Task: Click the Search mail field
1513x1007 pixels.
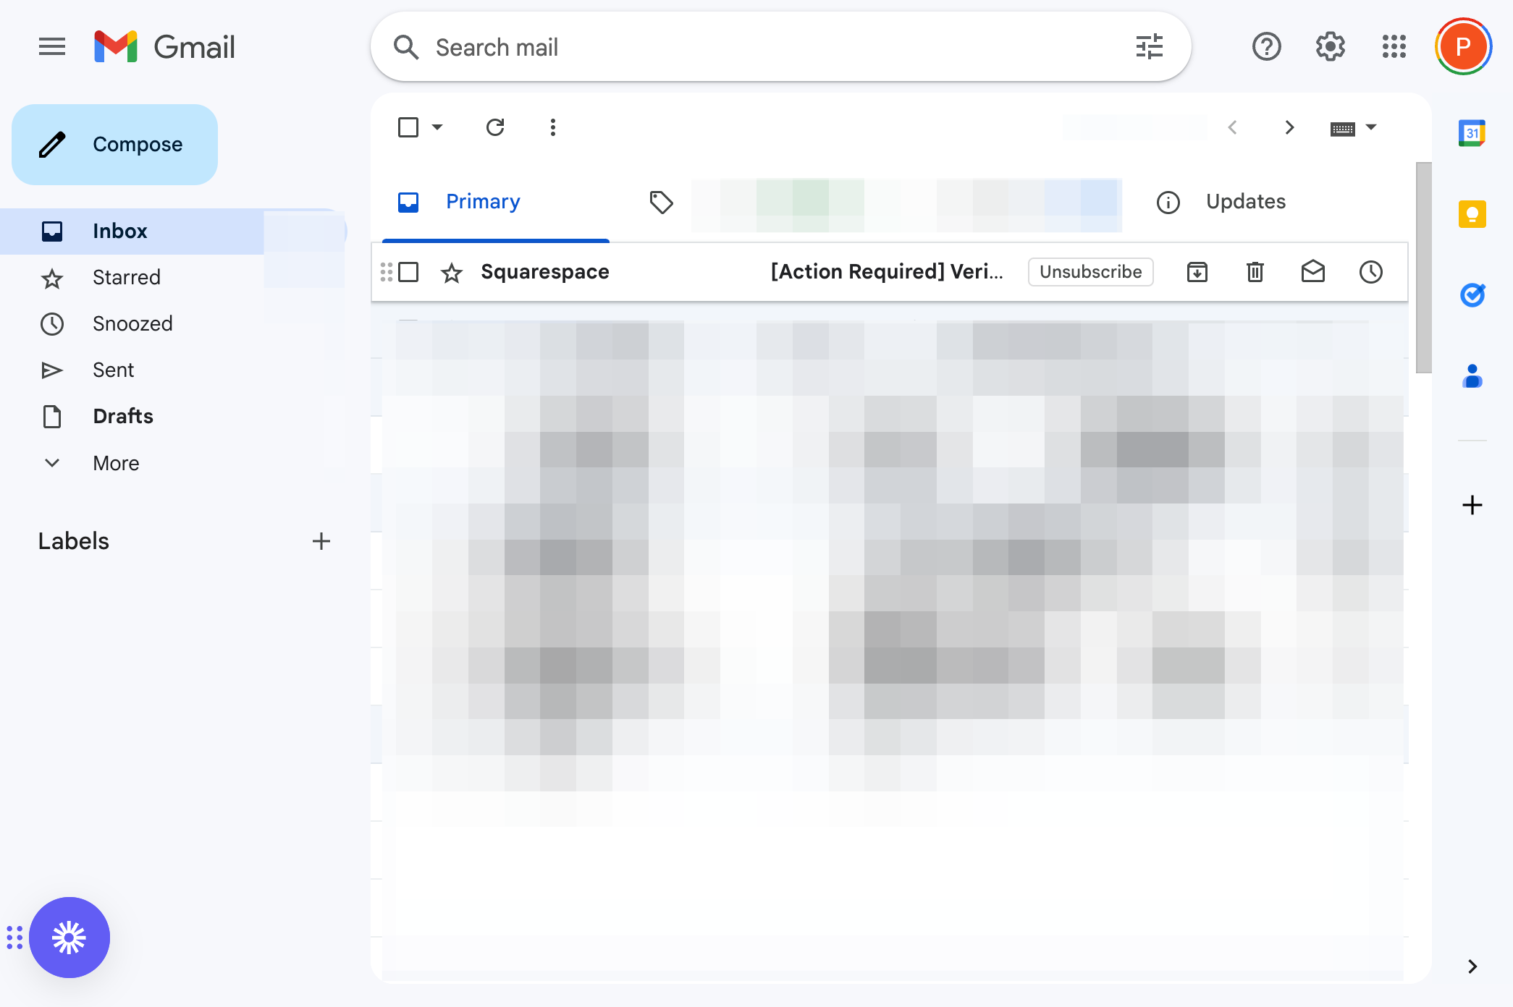Action: (x=780, y=47)
